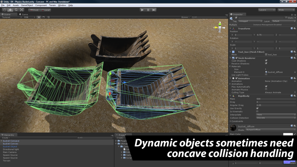Mute scene audio with the speaker icon
The width and height of the screenshot is (297, 167).
click(49, 17)
